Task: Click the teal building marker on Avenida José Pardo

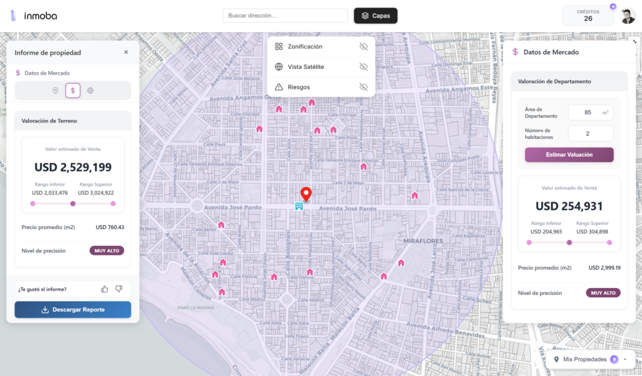Action: (x=299, y=207)
